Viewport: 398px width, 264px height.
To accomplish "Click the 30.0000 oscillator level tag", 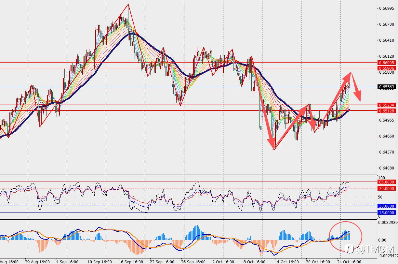I will tap(387, 206).
